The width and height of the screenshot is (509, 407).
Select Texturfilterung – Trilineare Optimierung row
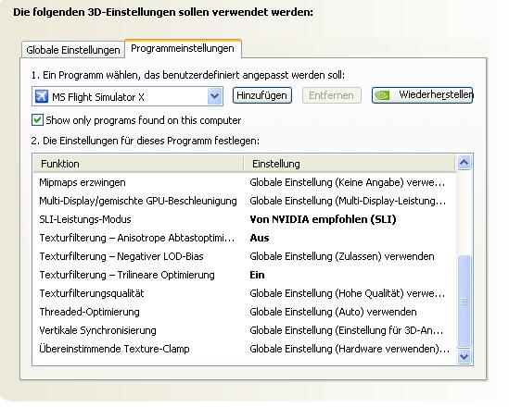point(244,275)
